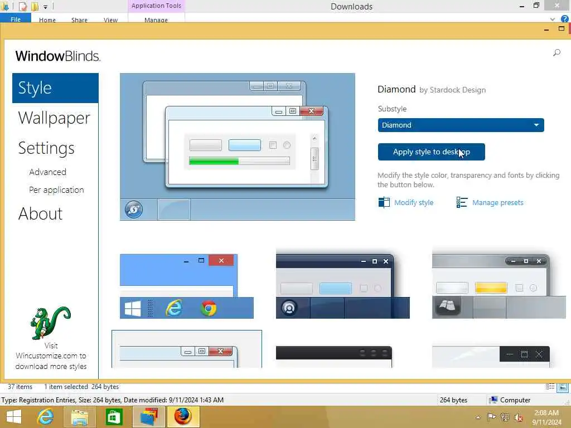571x428 pixels.
Task: Click the Modify style link
Action: pos(414,202)
